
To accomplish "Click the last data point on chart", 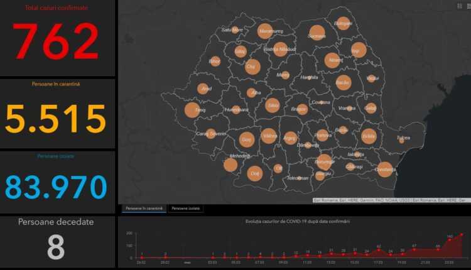I will point(462,234).
